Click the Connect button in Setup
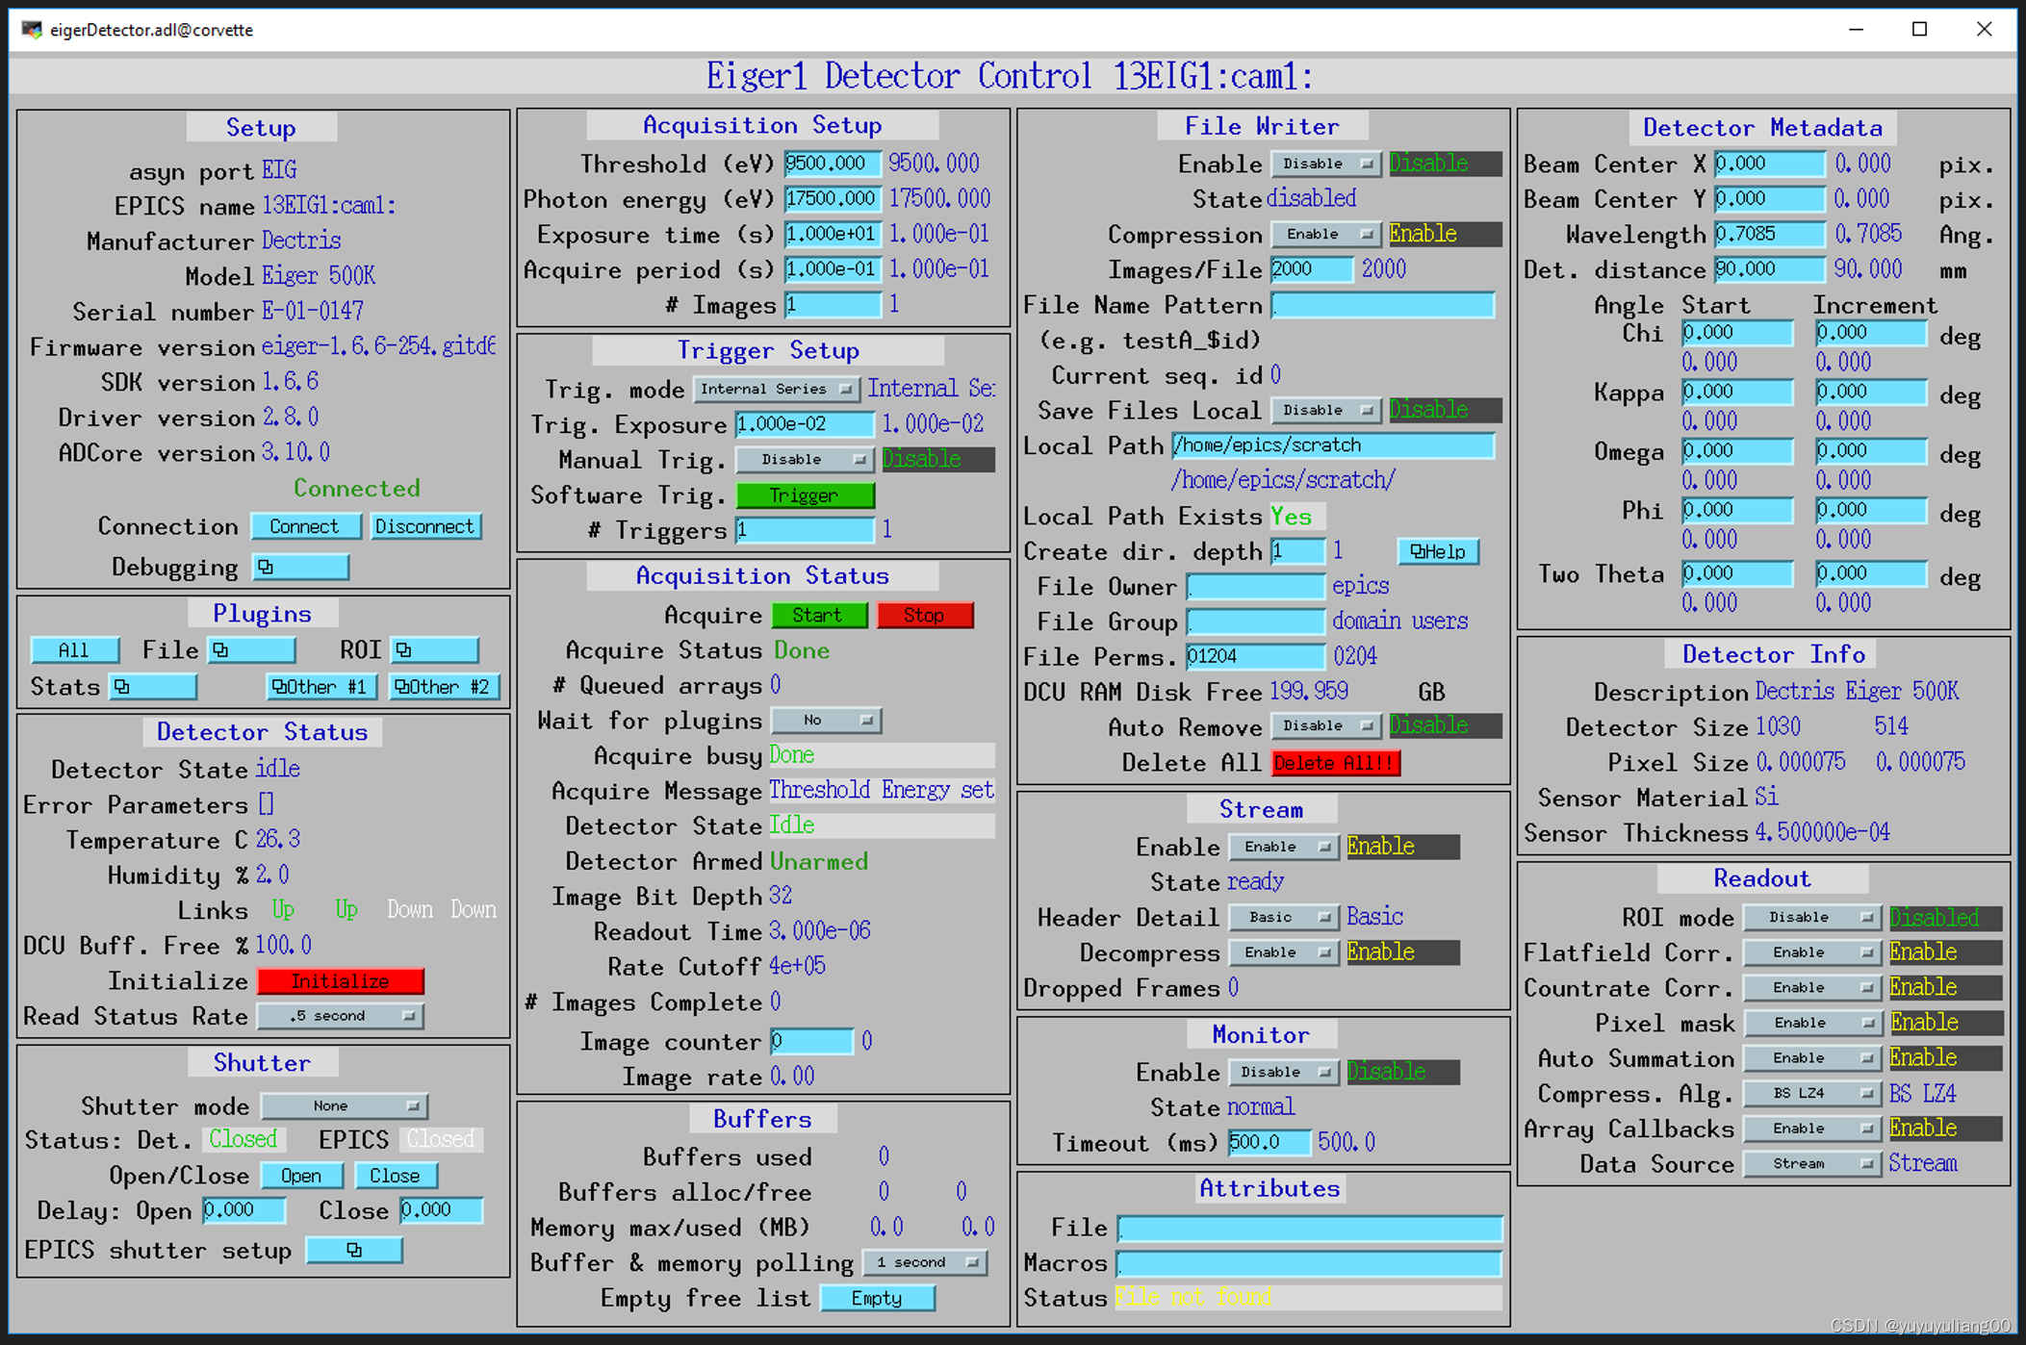2026x1345 pixels. pos(305,526)
